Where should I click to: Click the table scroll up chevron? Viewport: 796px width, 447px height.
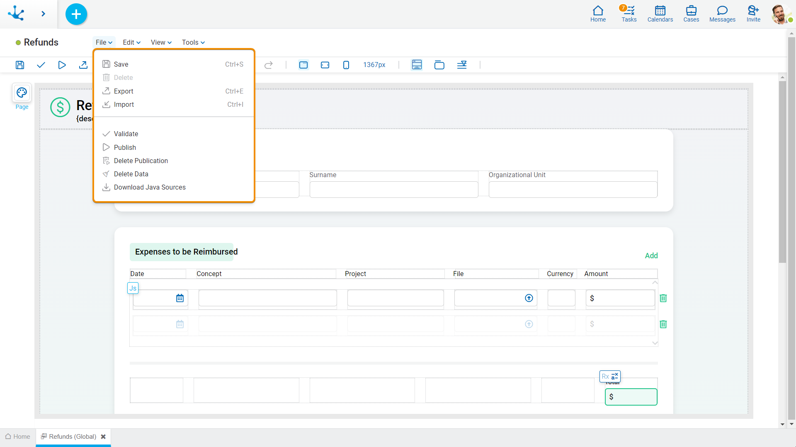click(655, 282)
